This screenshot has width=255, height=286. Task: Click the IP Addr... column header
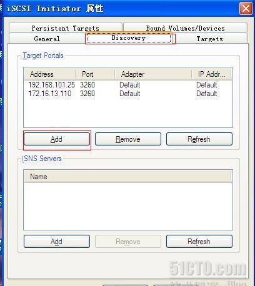point(211,74)
